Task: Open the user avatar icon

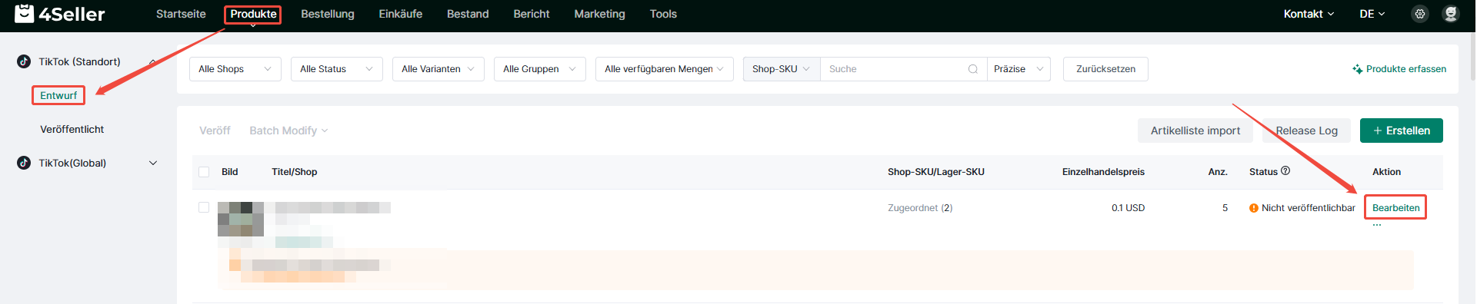Action: pos(1451,14)
